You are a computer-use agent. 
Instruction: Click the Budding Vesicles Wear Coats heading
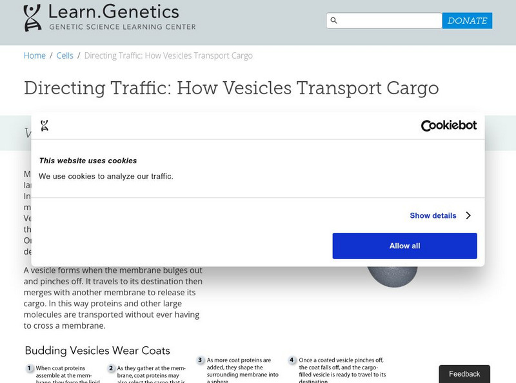pyautogui.click(x=97, y=351)
